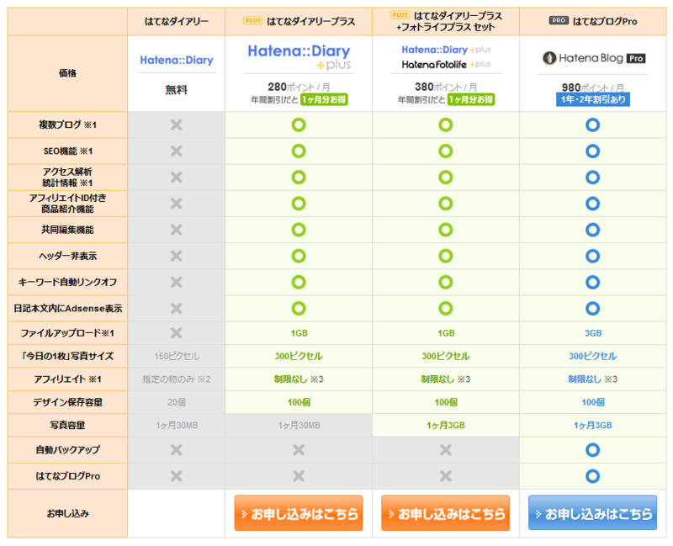Click the blue circle for 共同編集機能 in ブログPro column

[593, 230]
